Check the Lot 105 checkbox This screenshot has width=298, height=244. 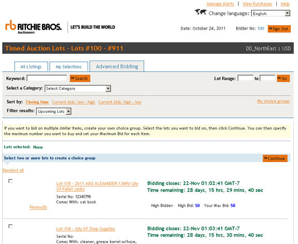pyautogui.click(x=10, y=181)
